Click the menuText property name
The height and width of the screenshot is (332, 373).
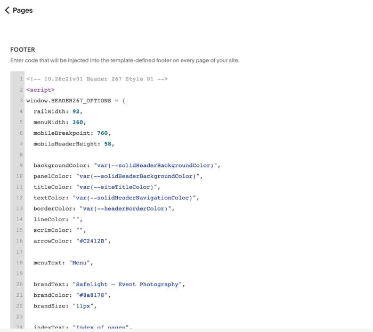[47, 263]
